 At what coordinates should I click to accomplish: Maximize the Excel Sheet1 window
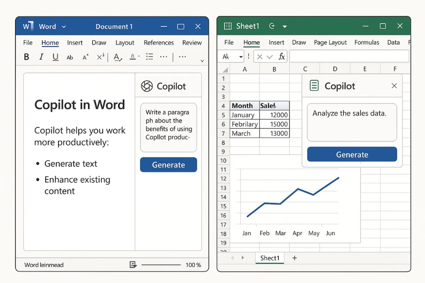[382, 26]
